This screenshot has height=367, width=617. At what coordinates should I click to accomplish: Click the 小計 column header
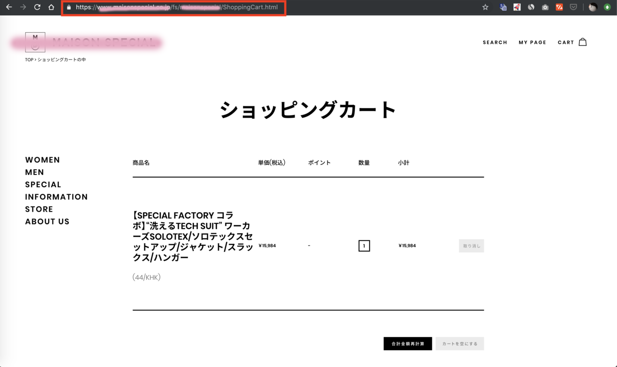[403, 163]
